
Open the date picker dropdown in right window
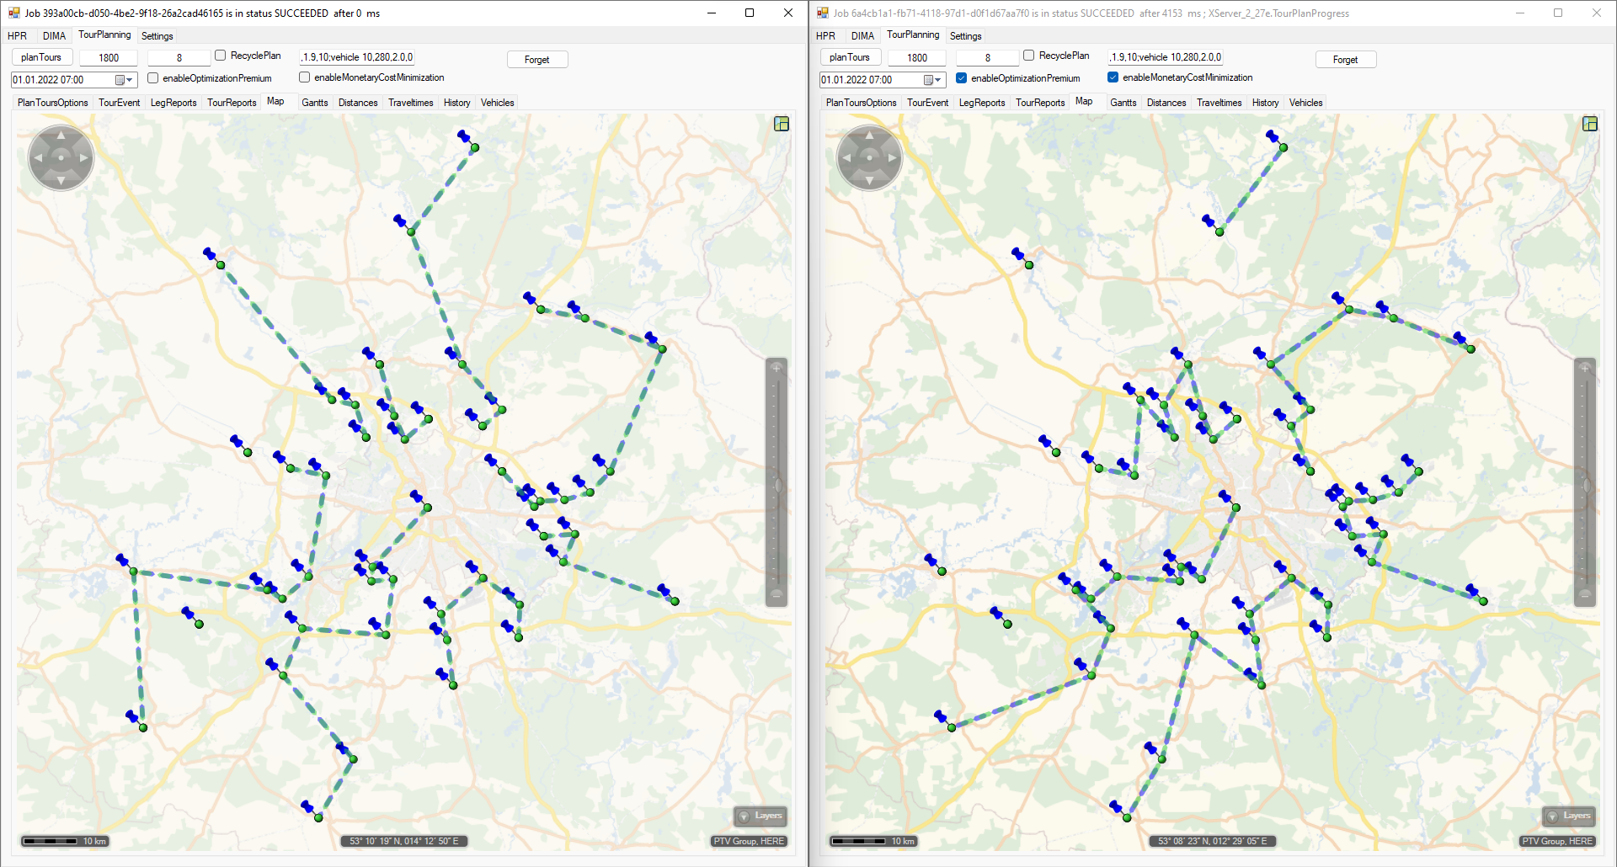coord(938,80)
